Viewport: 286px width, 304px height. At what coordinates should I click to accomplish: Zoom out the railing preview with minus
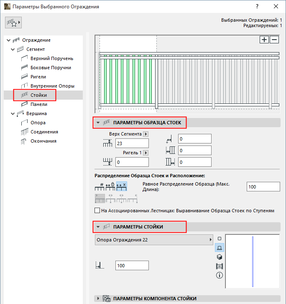point(274,40)
